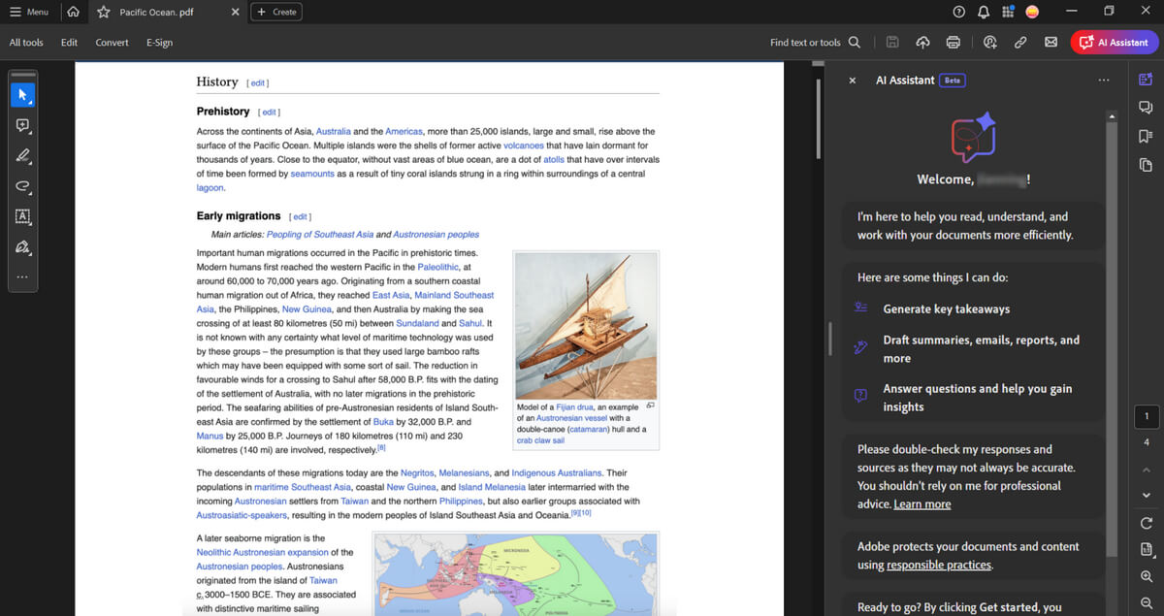Pick the Highlight text tool
The image size is (1164, 616).
(23, 155)
